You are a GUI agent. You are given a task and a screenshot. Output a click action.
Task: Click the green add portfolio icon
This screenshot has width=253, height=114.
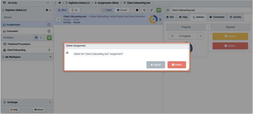pos(49,37)
